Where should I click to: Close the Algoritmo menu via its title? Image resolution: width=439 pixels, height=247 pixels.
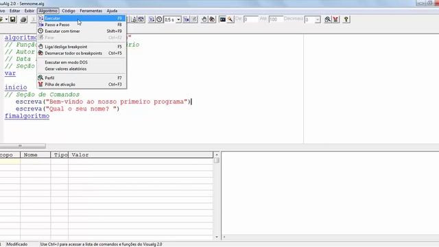48,11
